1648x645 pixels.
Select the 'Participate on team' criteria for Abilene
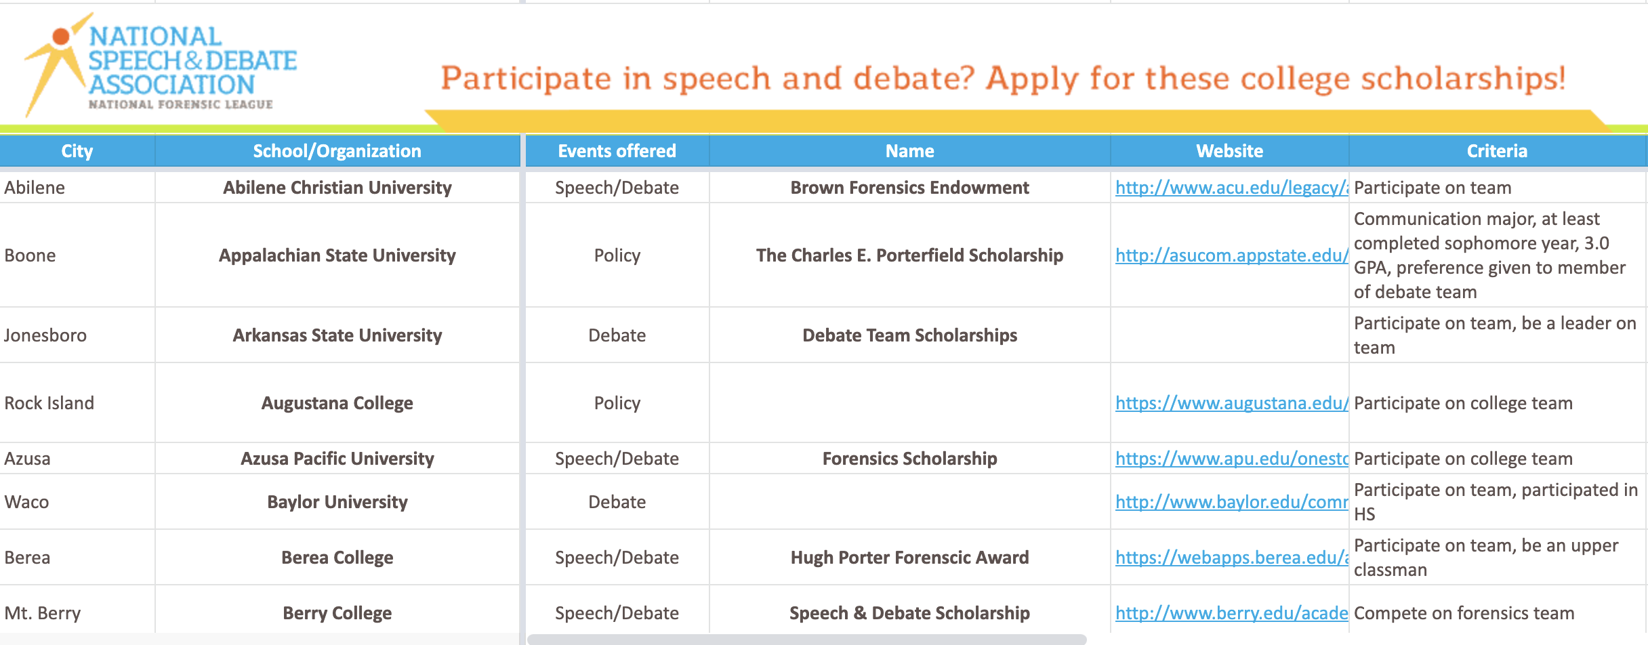click(x=1498, y=188)
